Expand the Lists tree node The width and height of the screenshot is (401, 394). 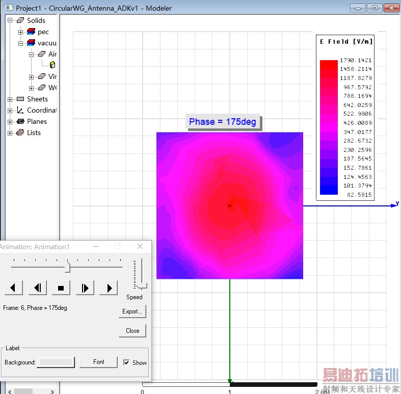[10, 133]
